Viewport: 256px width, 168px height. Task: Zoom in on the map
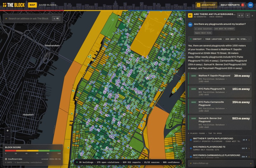click(8, 131)
